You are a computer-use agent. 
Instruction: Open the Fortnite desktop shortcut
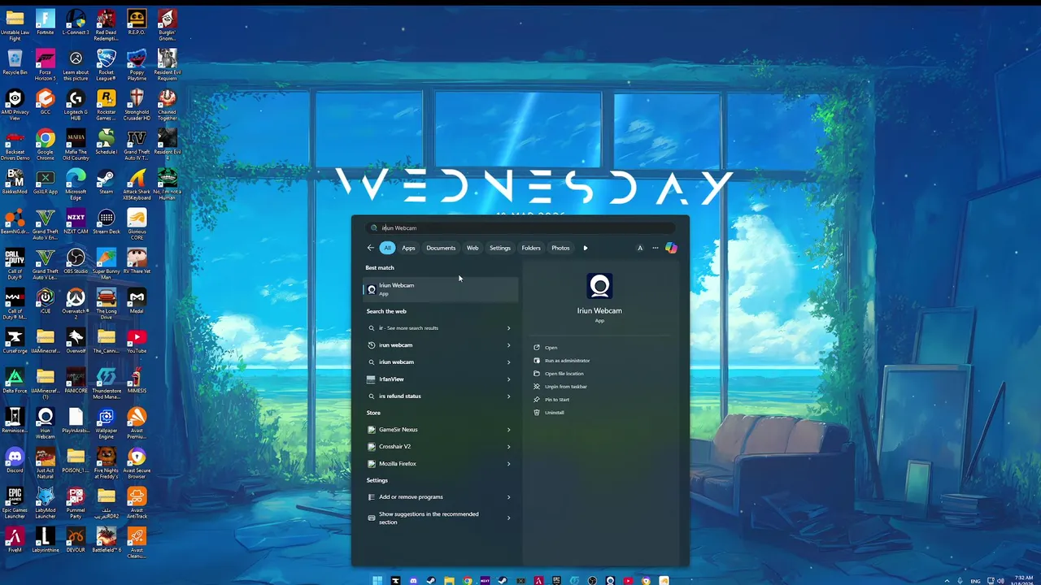[x=46, y=22]
